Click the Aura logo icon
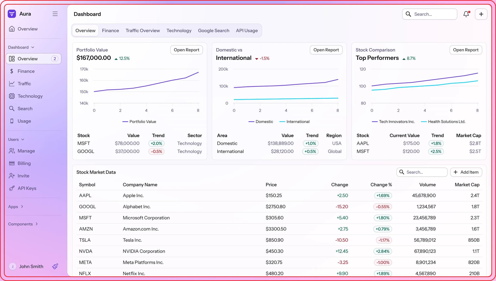This screenshot has height=281, width=496. (12, 14)
